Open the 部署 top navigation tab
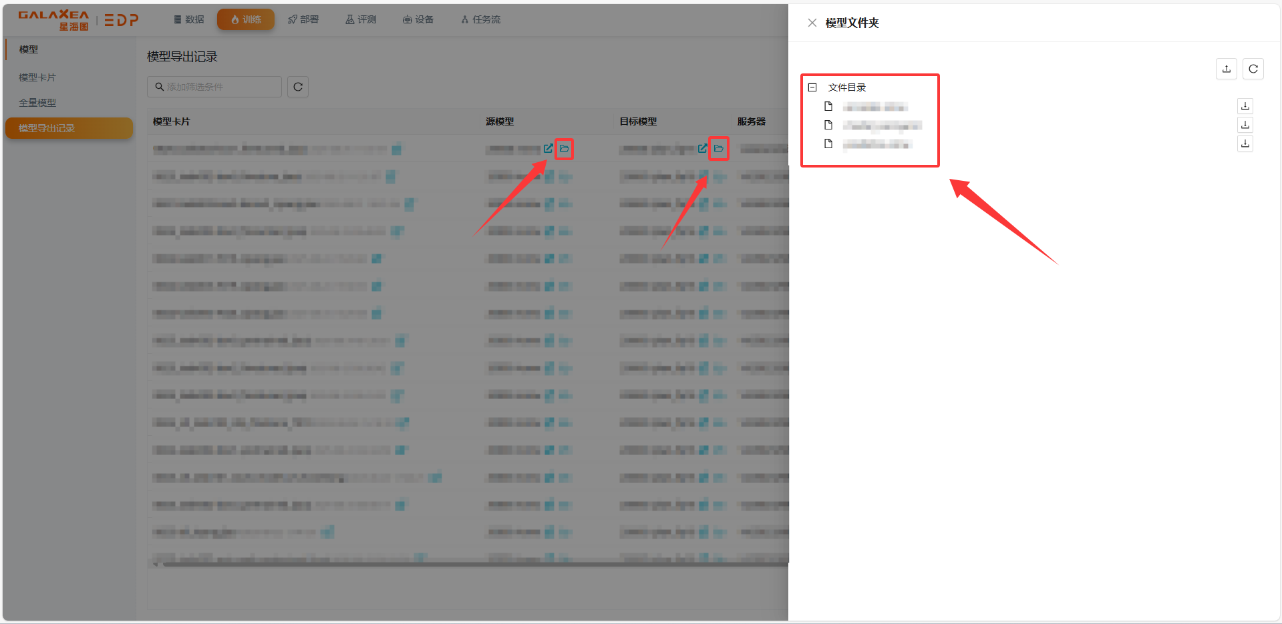Screen dimensions: 1282x624 coord(303,19)
